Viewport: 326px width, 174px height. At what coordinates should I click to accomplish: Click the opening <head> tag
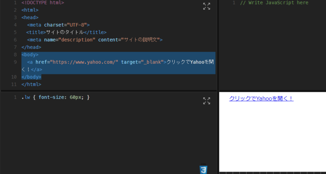tap(30, 18)
